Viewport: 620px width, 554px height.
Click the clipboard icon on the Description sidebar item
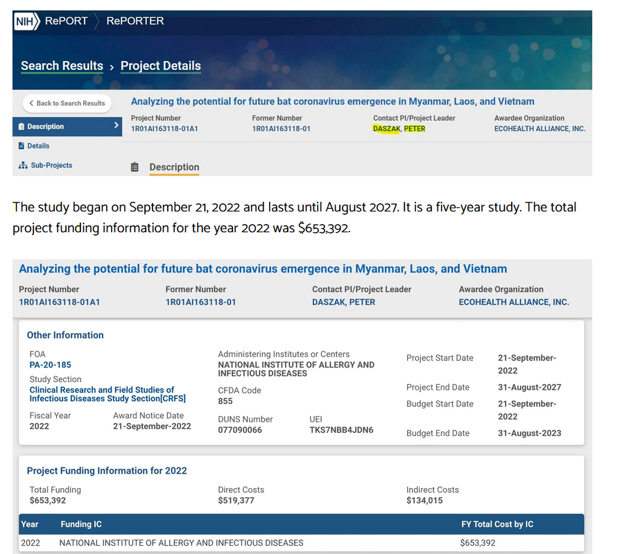point(21,126)
